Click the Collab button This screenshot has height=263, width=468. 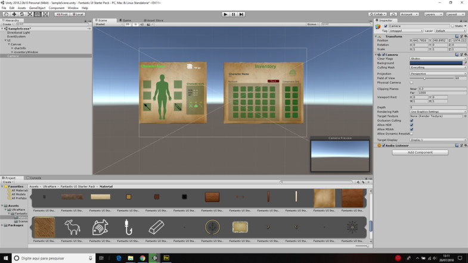[377, 14]
